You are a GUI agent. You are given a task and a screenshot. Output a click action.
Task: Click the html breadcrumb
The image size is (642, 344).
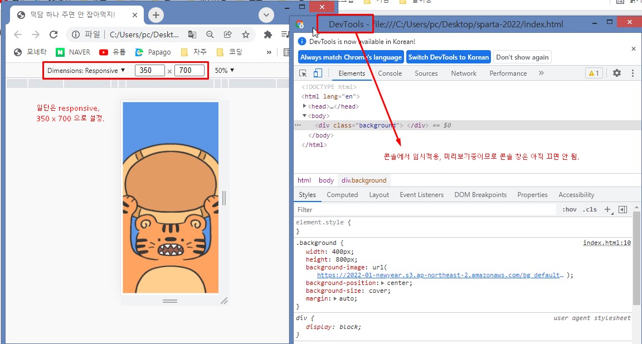[x=304, y=180]
